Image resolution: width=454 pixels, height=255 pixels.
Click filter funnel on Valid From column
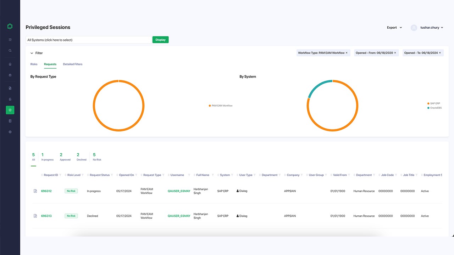(349, 175)
